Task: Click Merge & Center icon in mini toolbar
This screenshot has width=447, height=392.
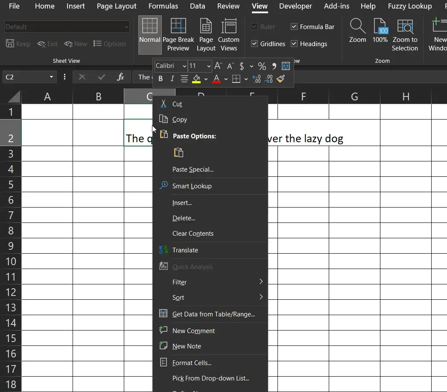Action: point(286,66)
